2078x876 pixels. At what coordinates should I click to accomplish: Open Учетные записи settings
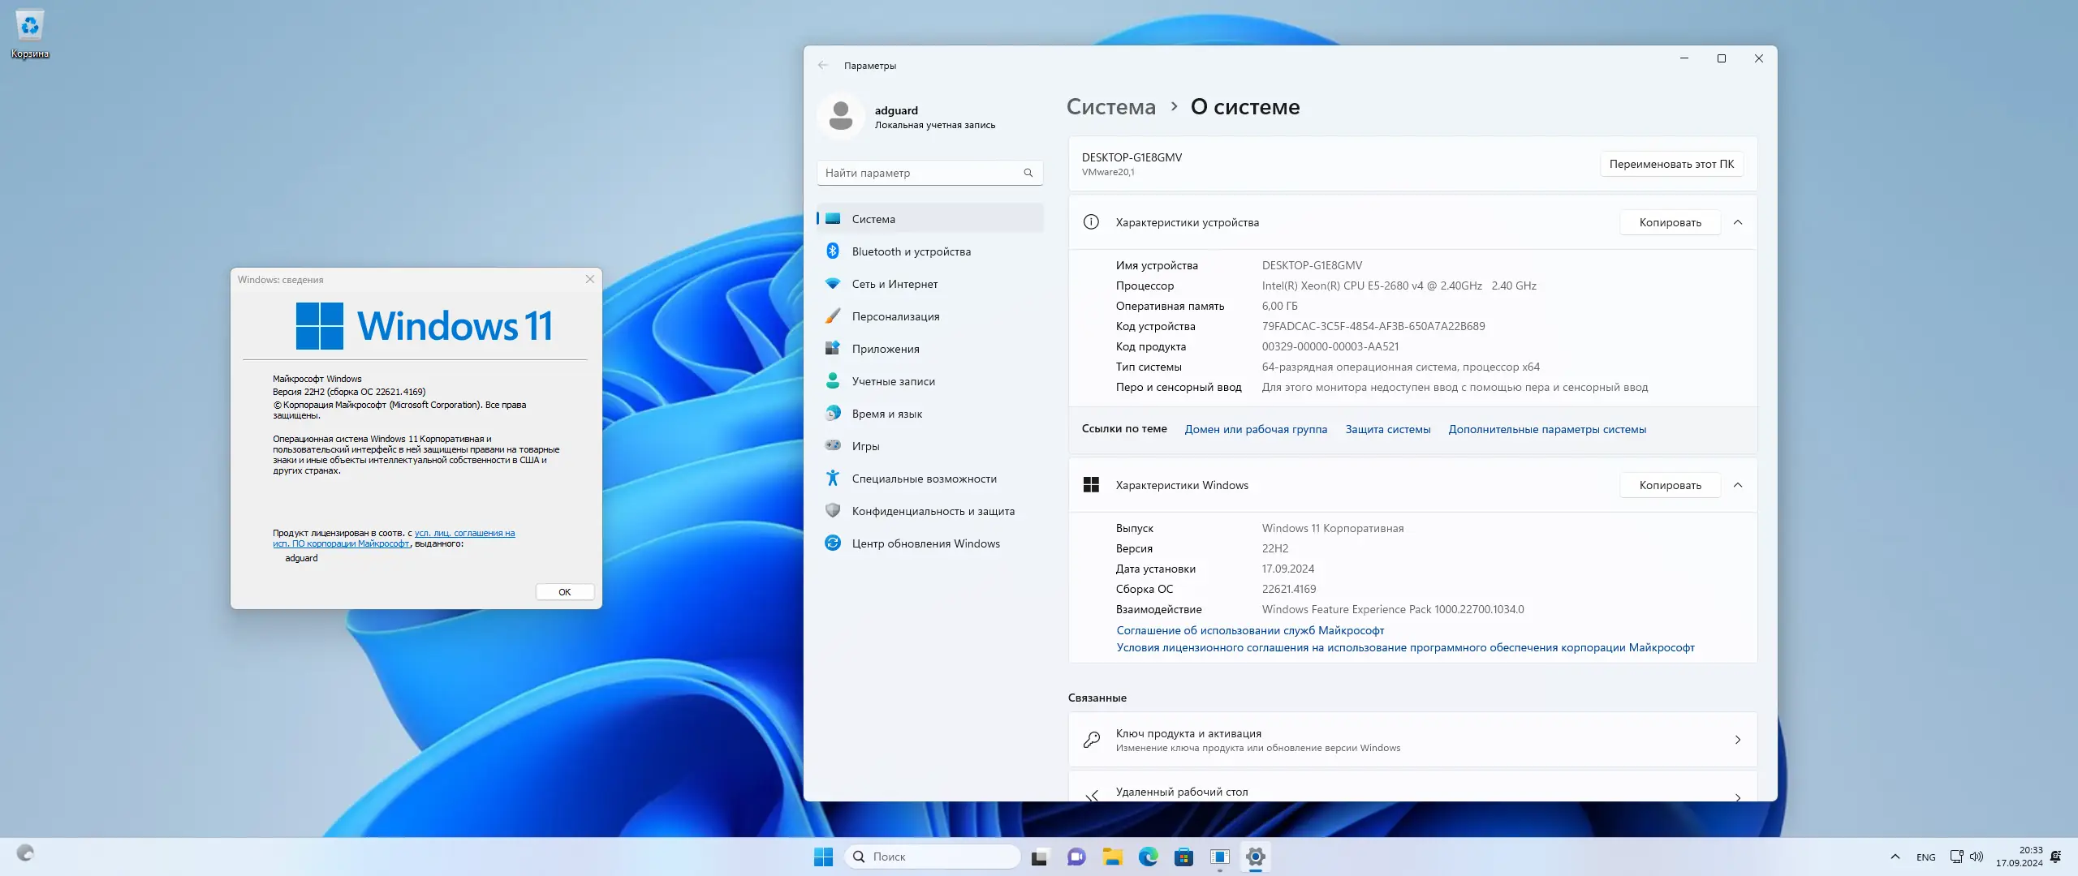pos(893,381)
